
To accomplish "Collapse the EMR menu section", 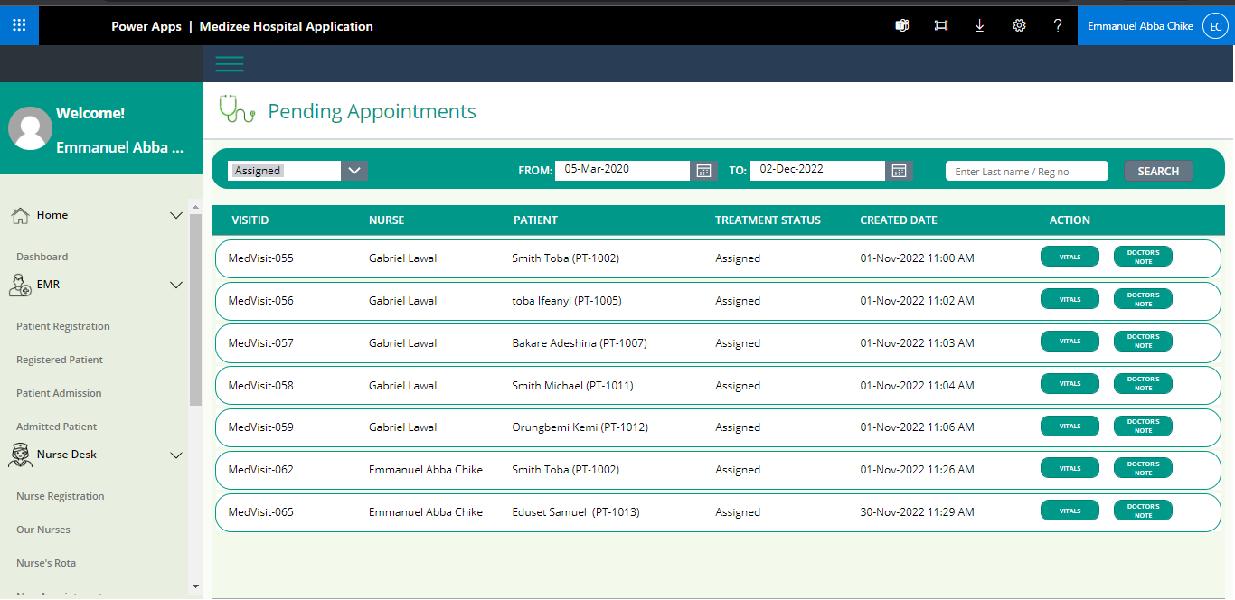I will pyautogui.click(x=176, y=285).
